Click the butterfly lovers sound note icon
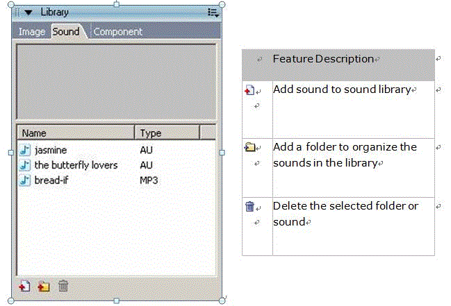Screen dimensions: 451x306 [25, 165]
